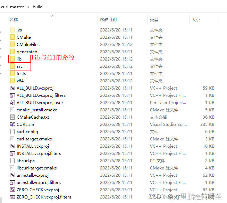Select the file name curl-target.cmake
The height and width of the screenshot is (203, 227).
34,139
